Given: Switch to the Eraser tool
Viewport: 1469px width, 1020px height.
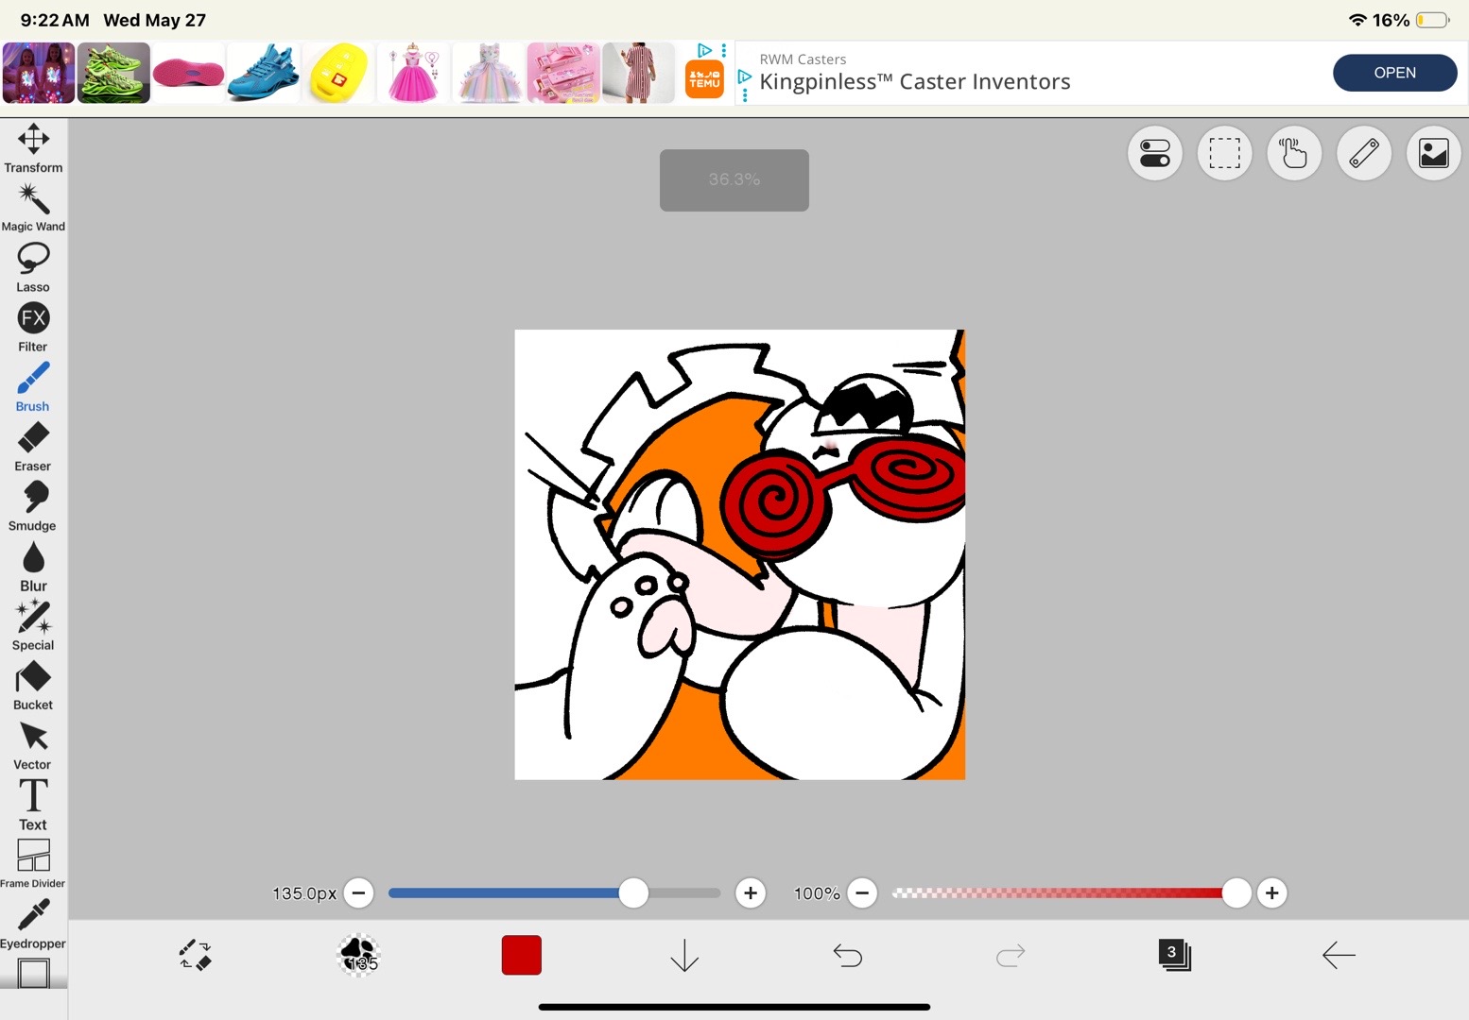Looking at the screenshot, I should (x=33, y=447).
